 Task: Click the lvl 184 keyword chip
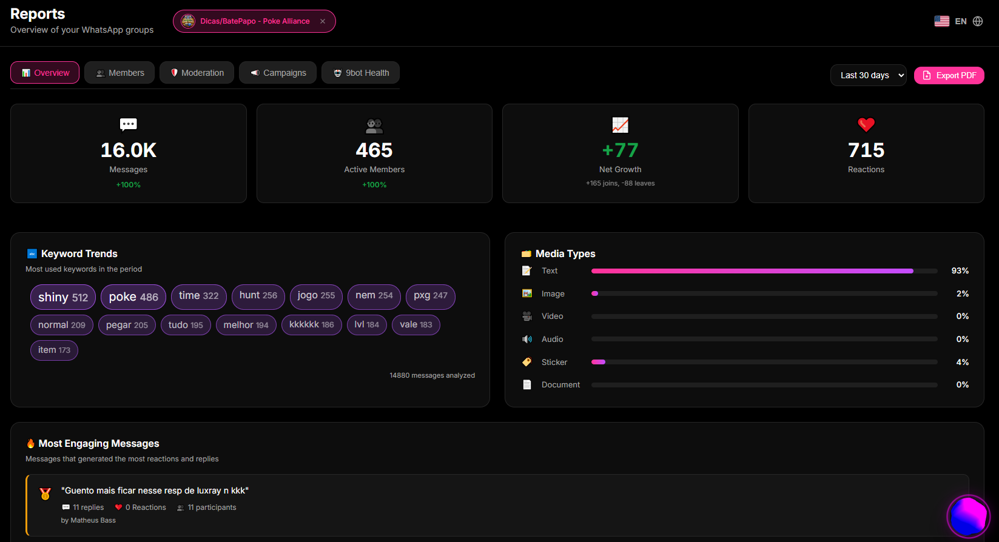point(367,324)
